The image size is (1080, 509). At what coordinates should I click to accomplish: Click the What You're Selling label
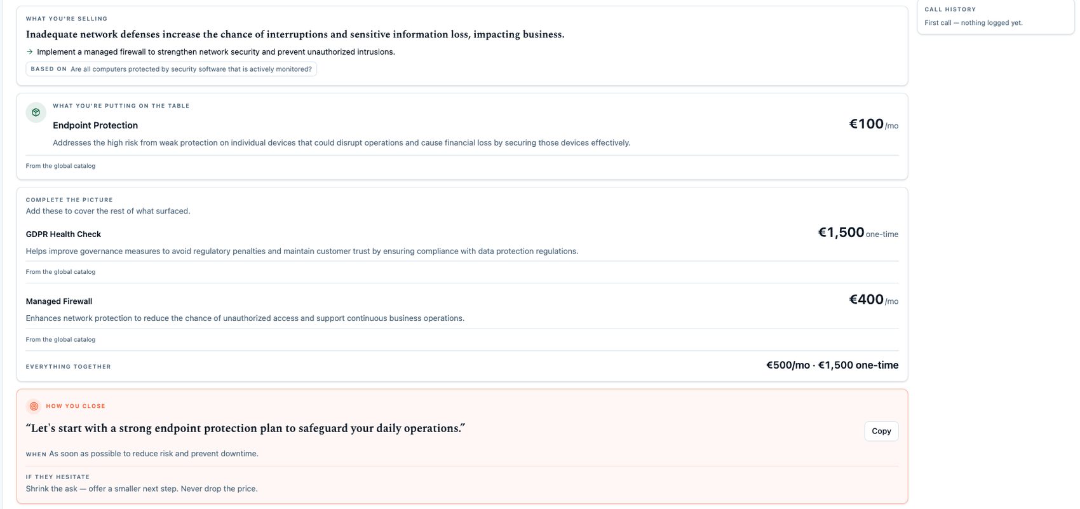pyautogui.click(x=67, y=19)
